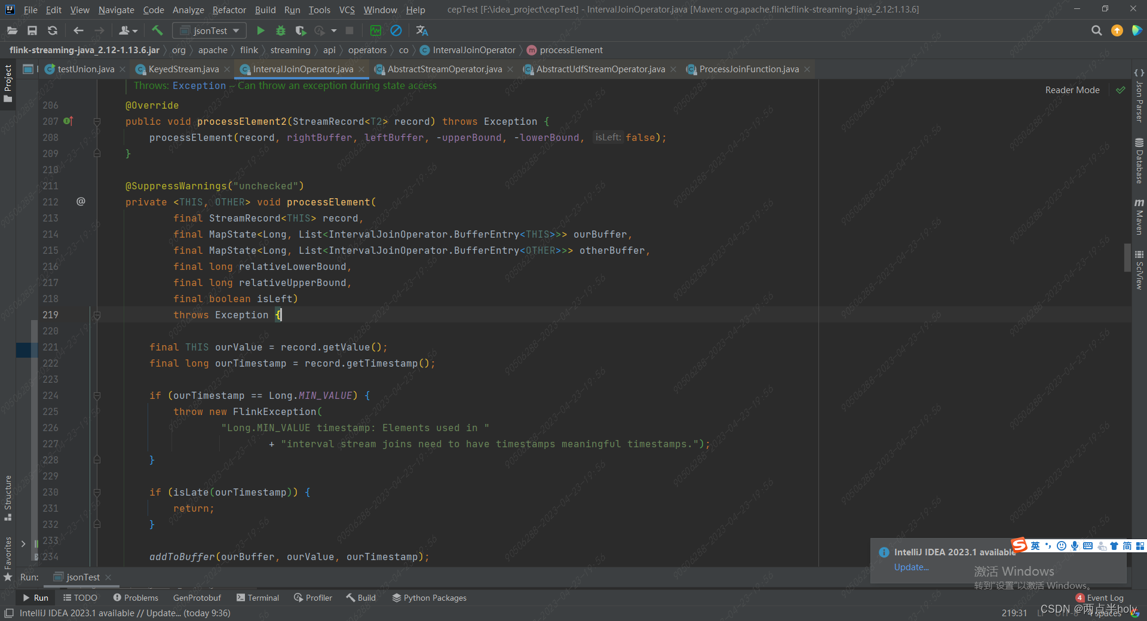Expand the chevron arrow in left gutter near line 233
1147x621 pixels.
(23, 543)
